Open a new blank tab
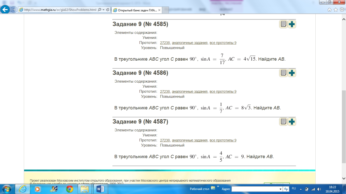Image resolution: width=346 pixels, height=194 pixels. [x=165, y=10]
